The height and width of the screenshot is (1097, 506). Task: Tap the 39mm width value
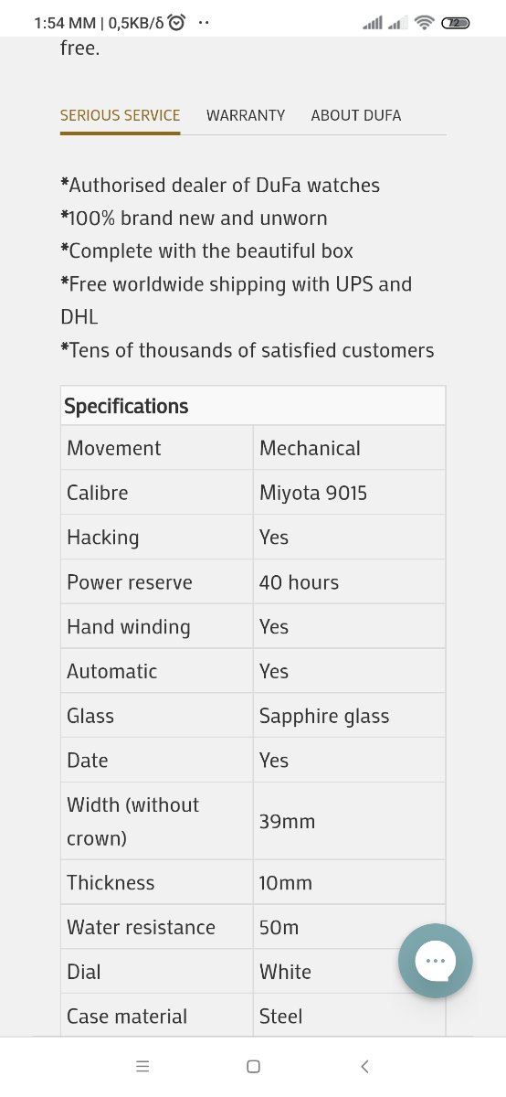tap(287, 821)
